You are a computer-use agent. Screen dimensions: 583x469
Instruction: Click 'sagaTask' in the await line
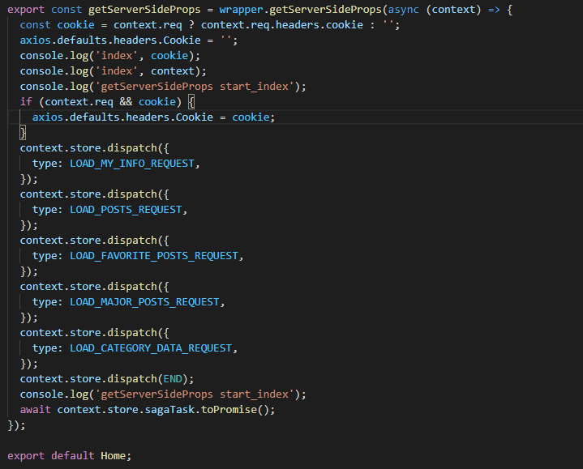[x=169, y=410]
